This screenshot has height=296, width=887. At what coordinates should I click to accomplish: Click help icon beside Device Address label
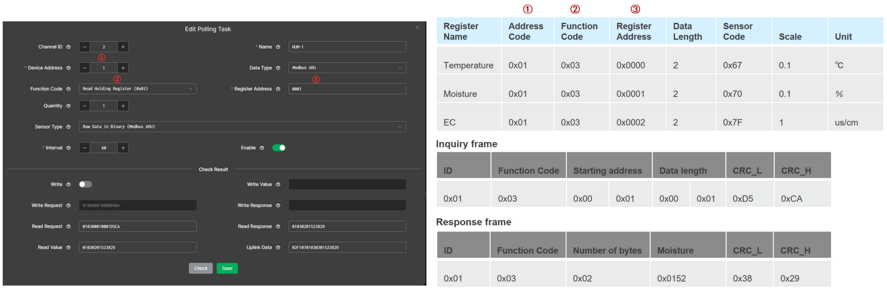point(68,68)
